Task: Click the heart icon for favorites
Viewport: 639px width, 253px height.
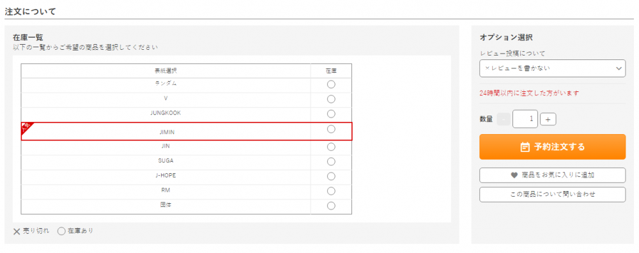Action: click(514, 175)
